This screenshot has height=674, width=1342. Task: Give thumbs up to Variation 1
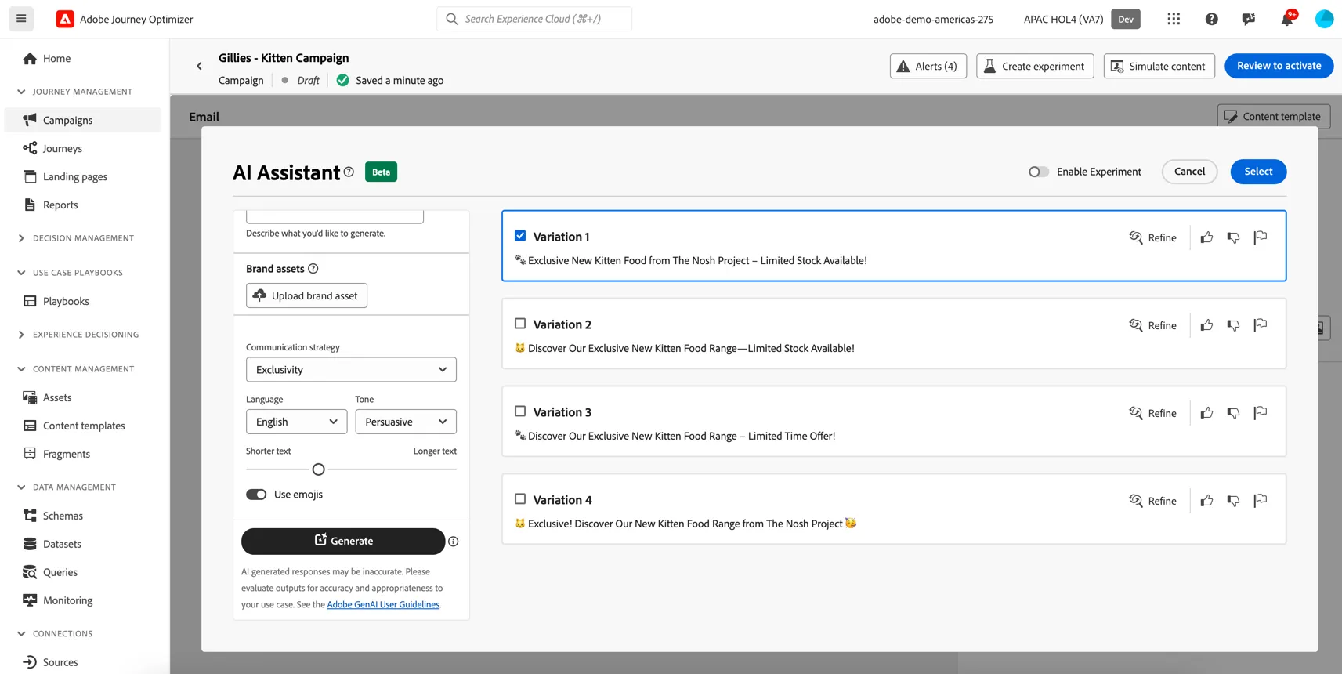(1206, 237)
